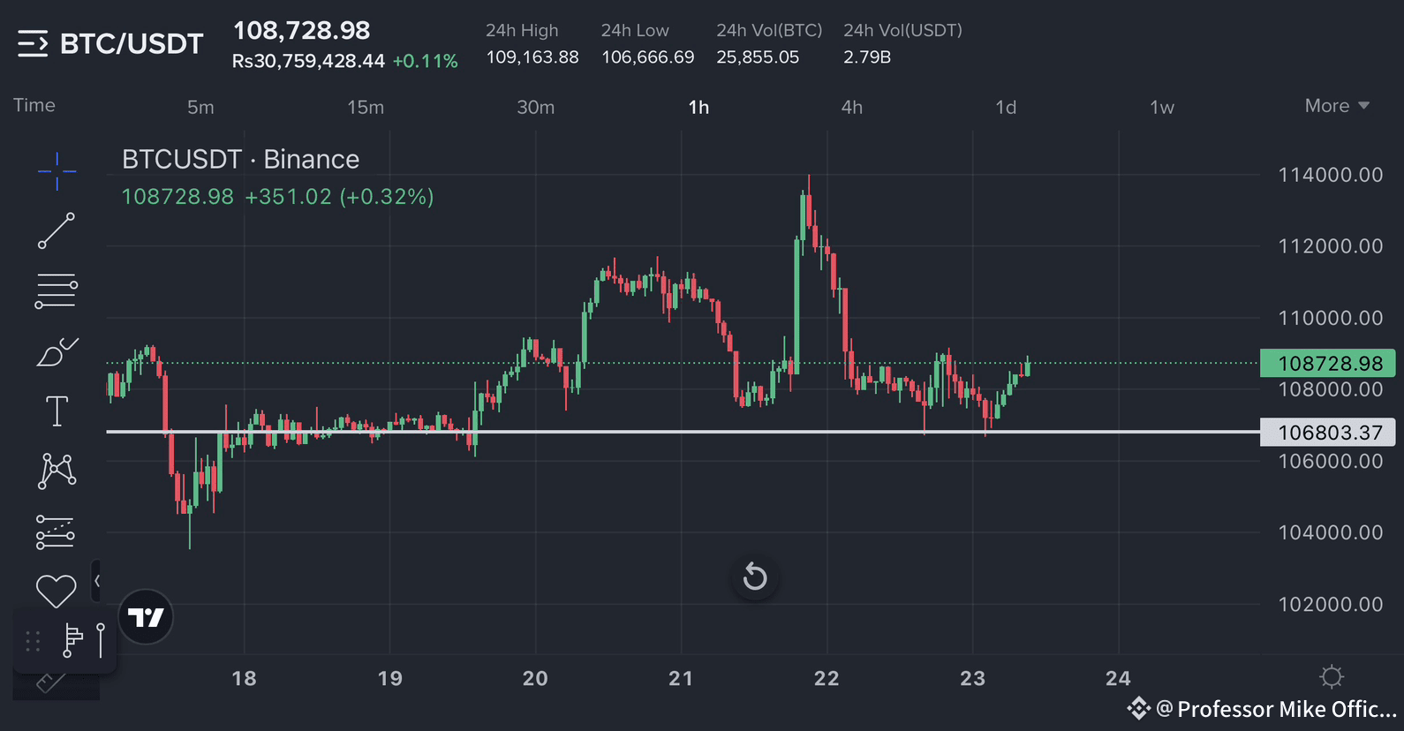Click the 114000.00 price axis label
Viewport: 1404px width, 731px height.
point(1331,175)
